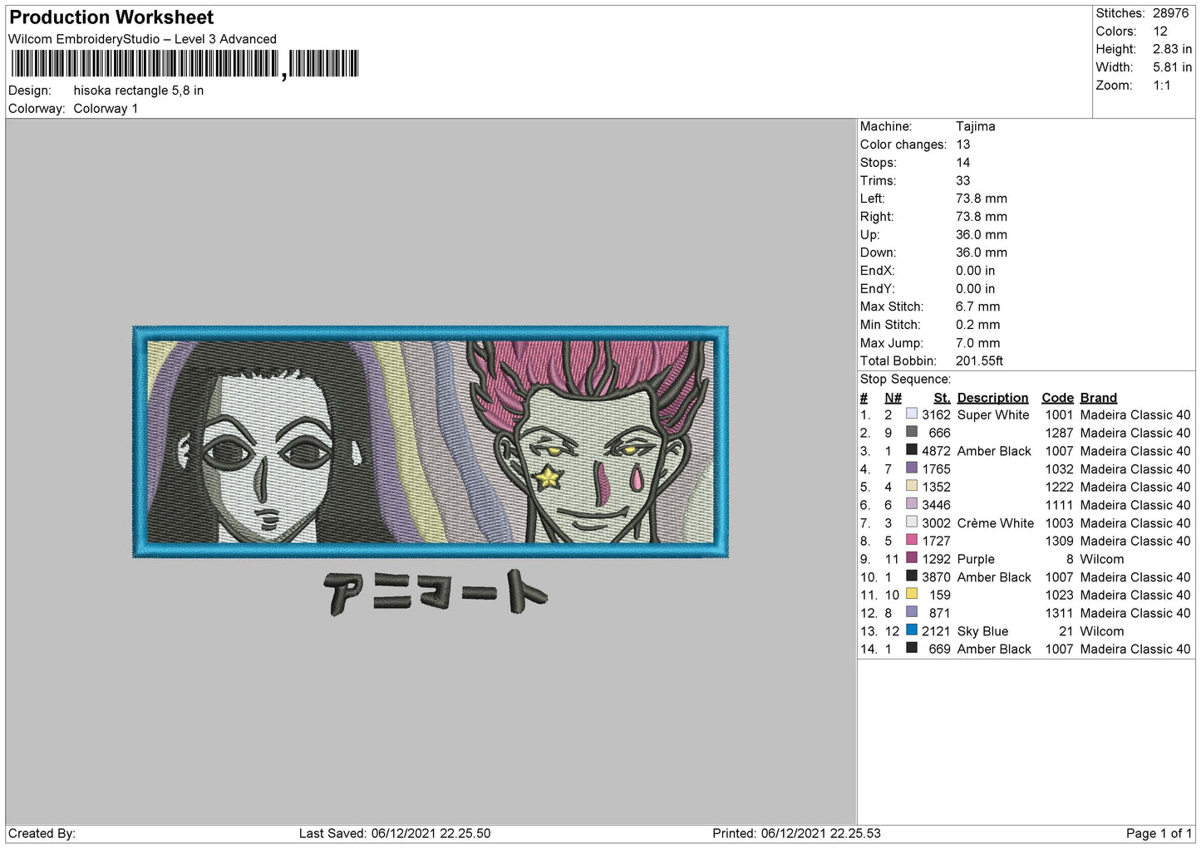
Task: Click the 'St.' column header
Action: pos(942,398)
